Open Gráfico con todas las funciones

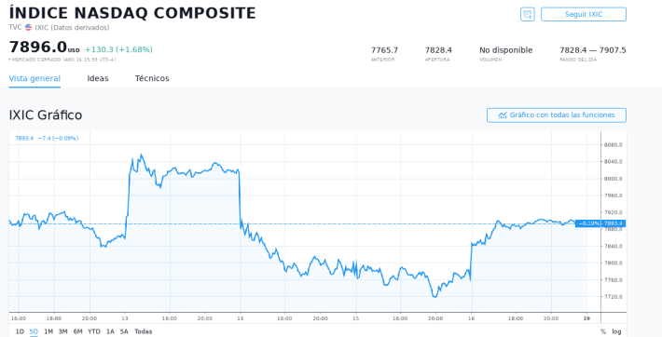coord(557,115)
